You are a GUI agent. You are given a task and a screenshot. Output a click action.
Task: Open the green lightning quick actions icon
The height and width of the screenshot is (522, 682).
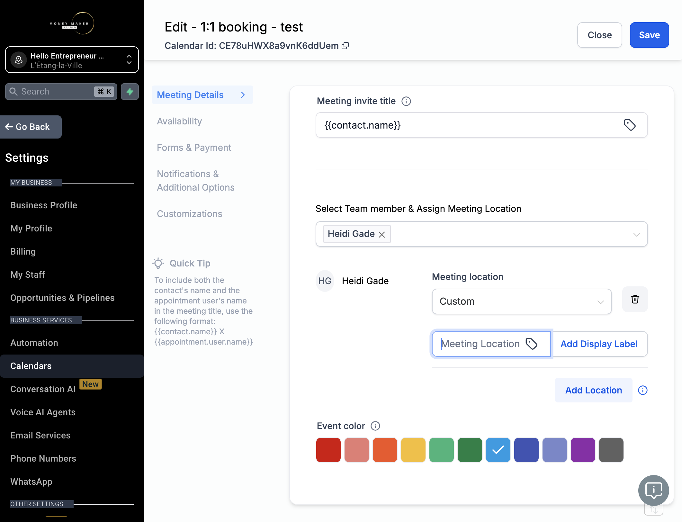pos(130,92)
